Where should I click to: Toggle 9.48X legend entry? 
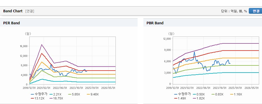pyautogui.click(x=93, y=94)
